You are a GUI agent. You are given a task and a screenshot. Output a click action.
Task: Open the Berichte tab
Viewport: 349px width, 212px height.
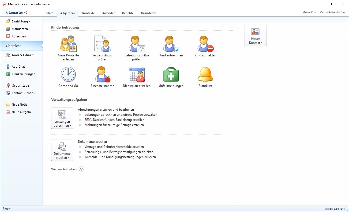[x=128, y=13]
